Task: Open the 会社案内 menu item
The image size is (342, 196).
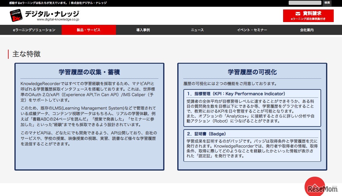Action: (x=307, y=30)
